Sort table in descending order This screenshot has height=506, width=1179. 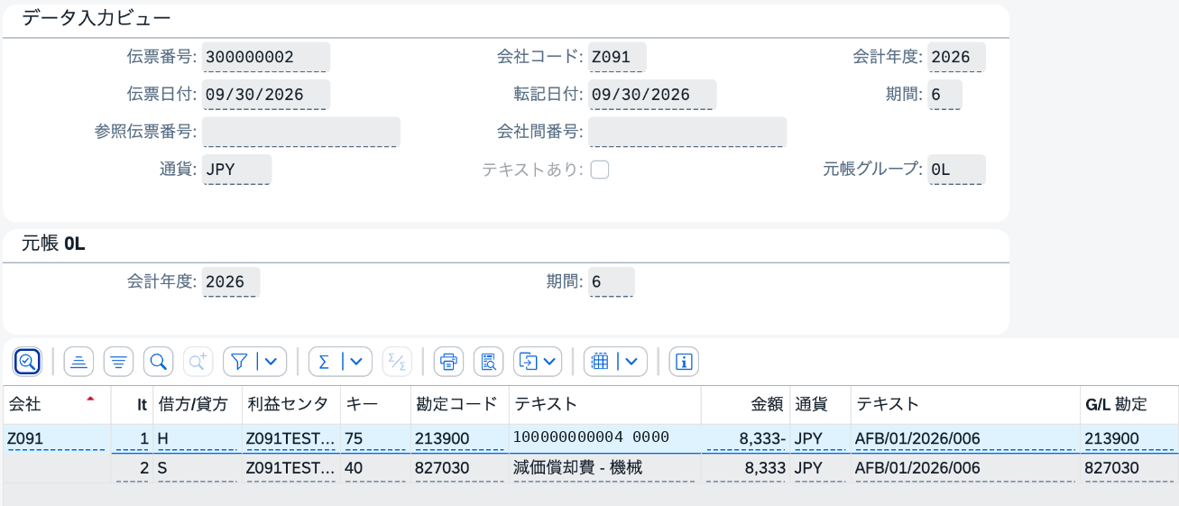click(x=118, y=362)
